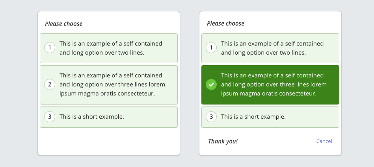Click the number 1 circle in right panel

pyautogui.click(x=211, y=48)
